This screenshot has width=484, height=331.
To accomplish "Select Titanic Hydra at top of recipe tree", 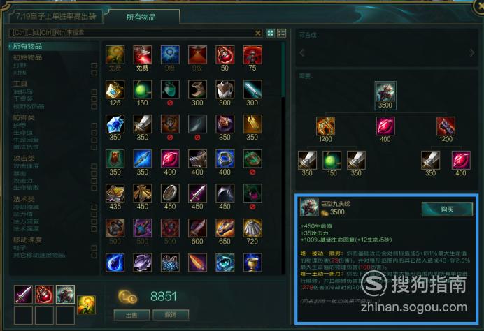I will (x=385, y=91).
